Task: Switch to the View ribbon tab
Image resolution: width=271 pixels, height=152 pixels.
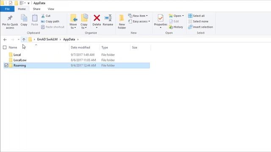Action: tap(51, 9)
